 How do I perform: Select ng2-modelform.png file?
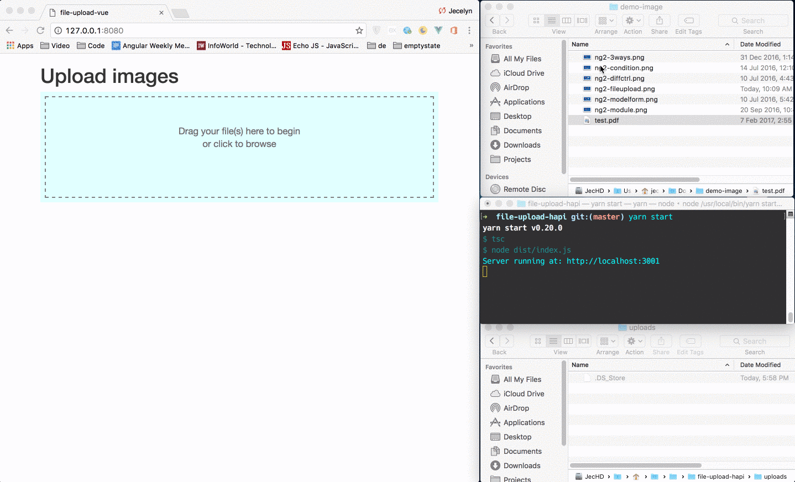tap(626, 99)
